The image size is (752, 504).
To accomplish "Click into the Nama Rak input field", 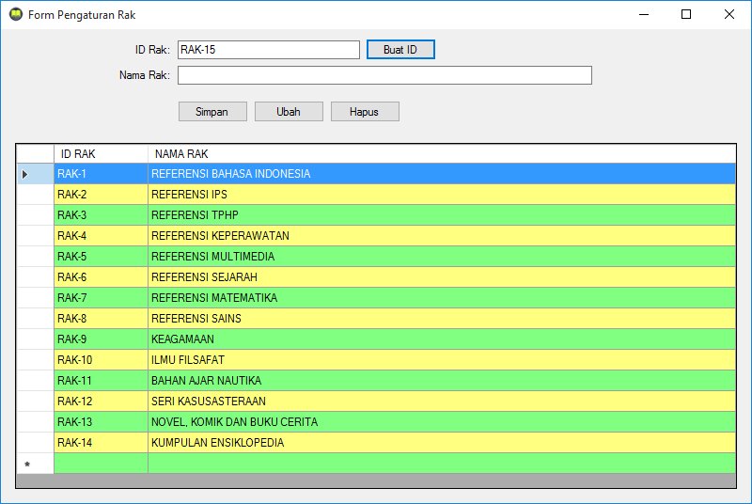I will 384,75.
